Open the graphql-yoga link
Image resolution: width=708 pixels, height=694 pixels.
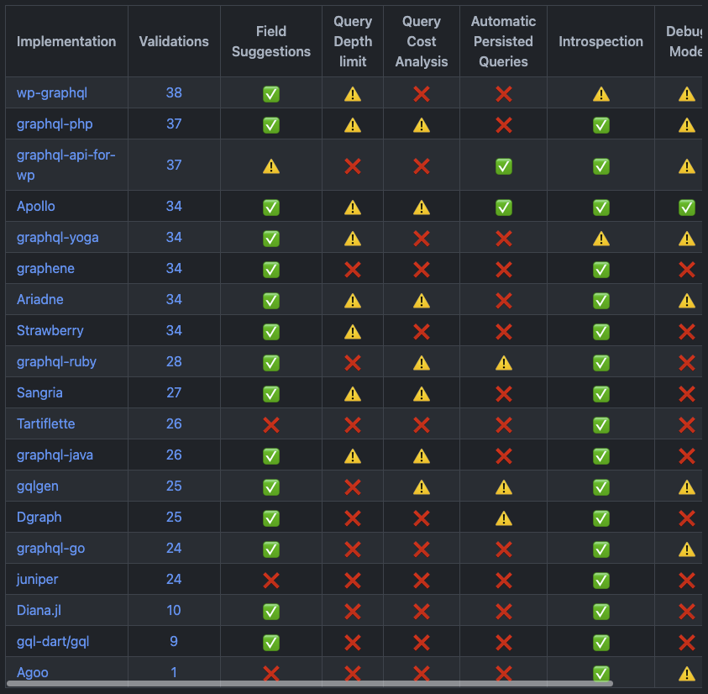click(57, 238)
